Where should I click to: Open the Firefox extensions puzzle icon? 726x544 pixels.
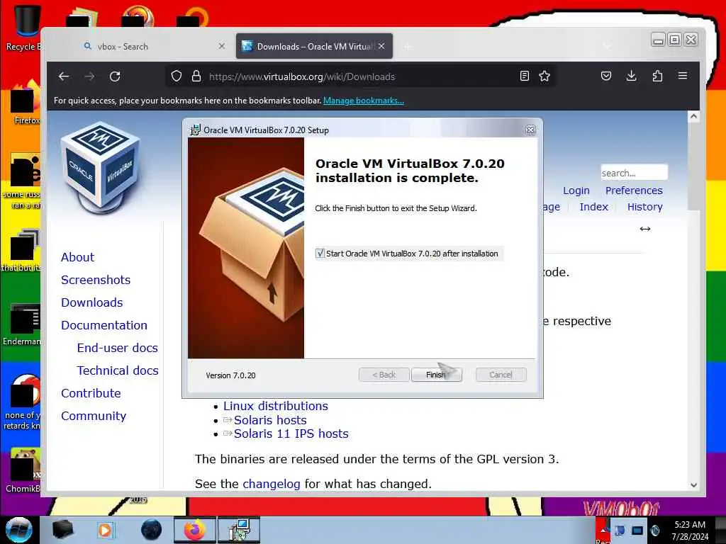coord(657,76)
